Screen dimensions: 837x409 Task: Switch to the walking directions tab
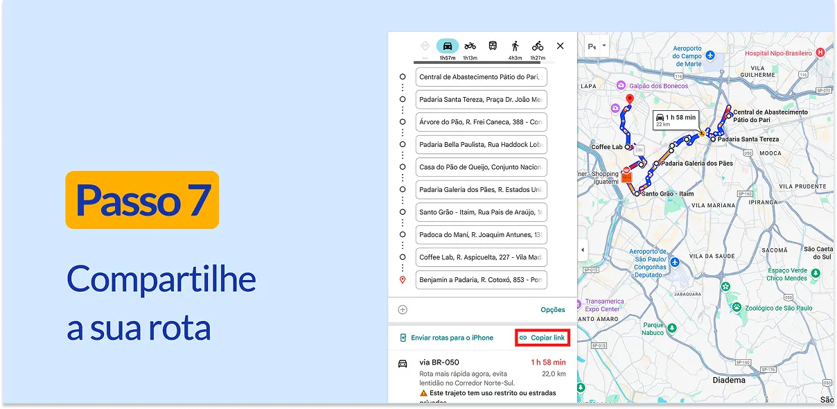(516, 46)
